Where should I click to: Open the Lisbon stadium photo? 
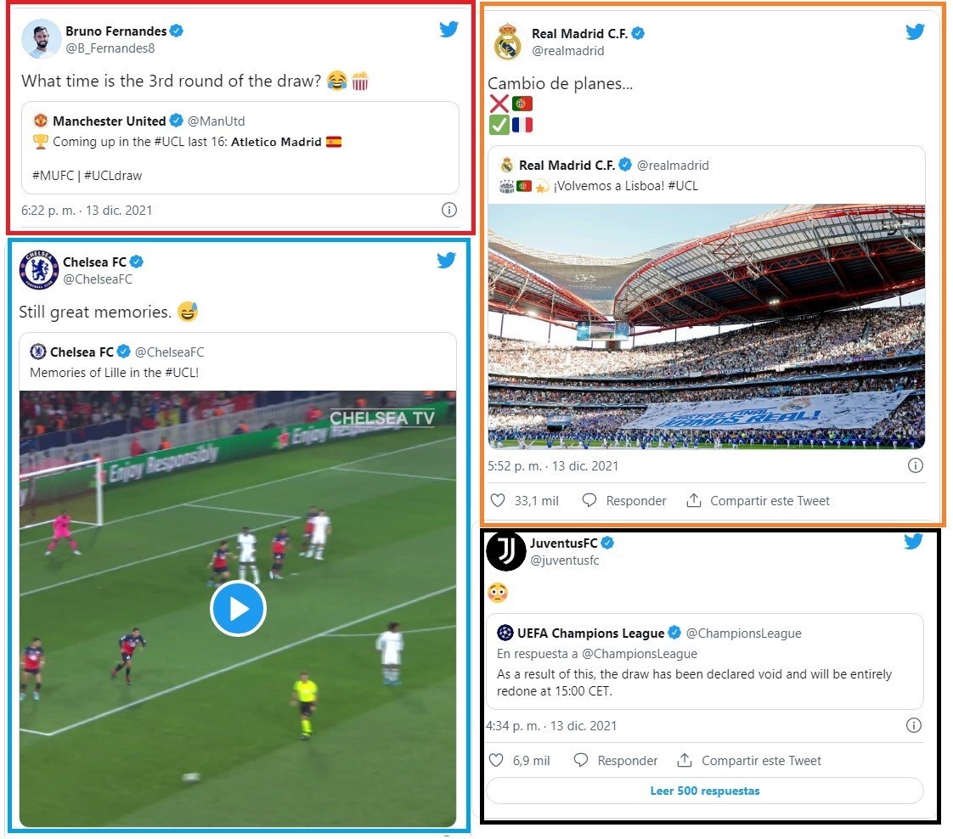tap(706, 326)
